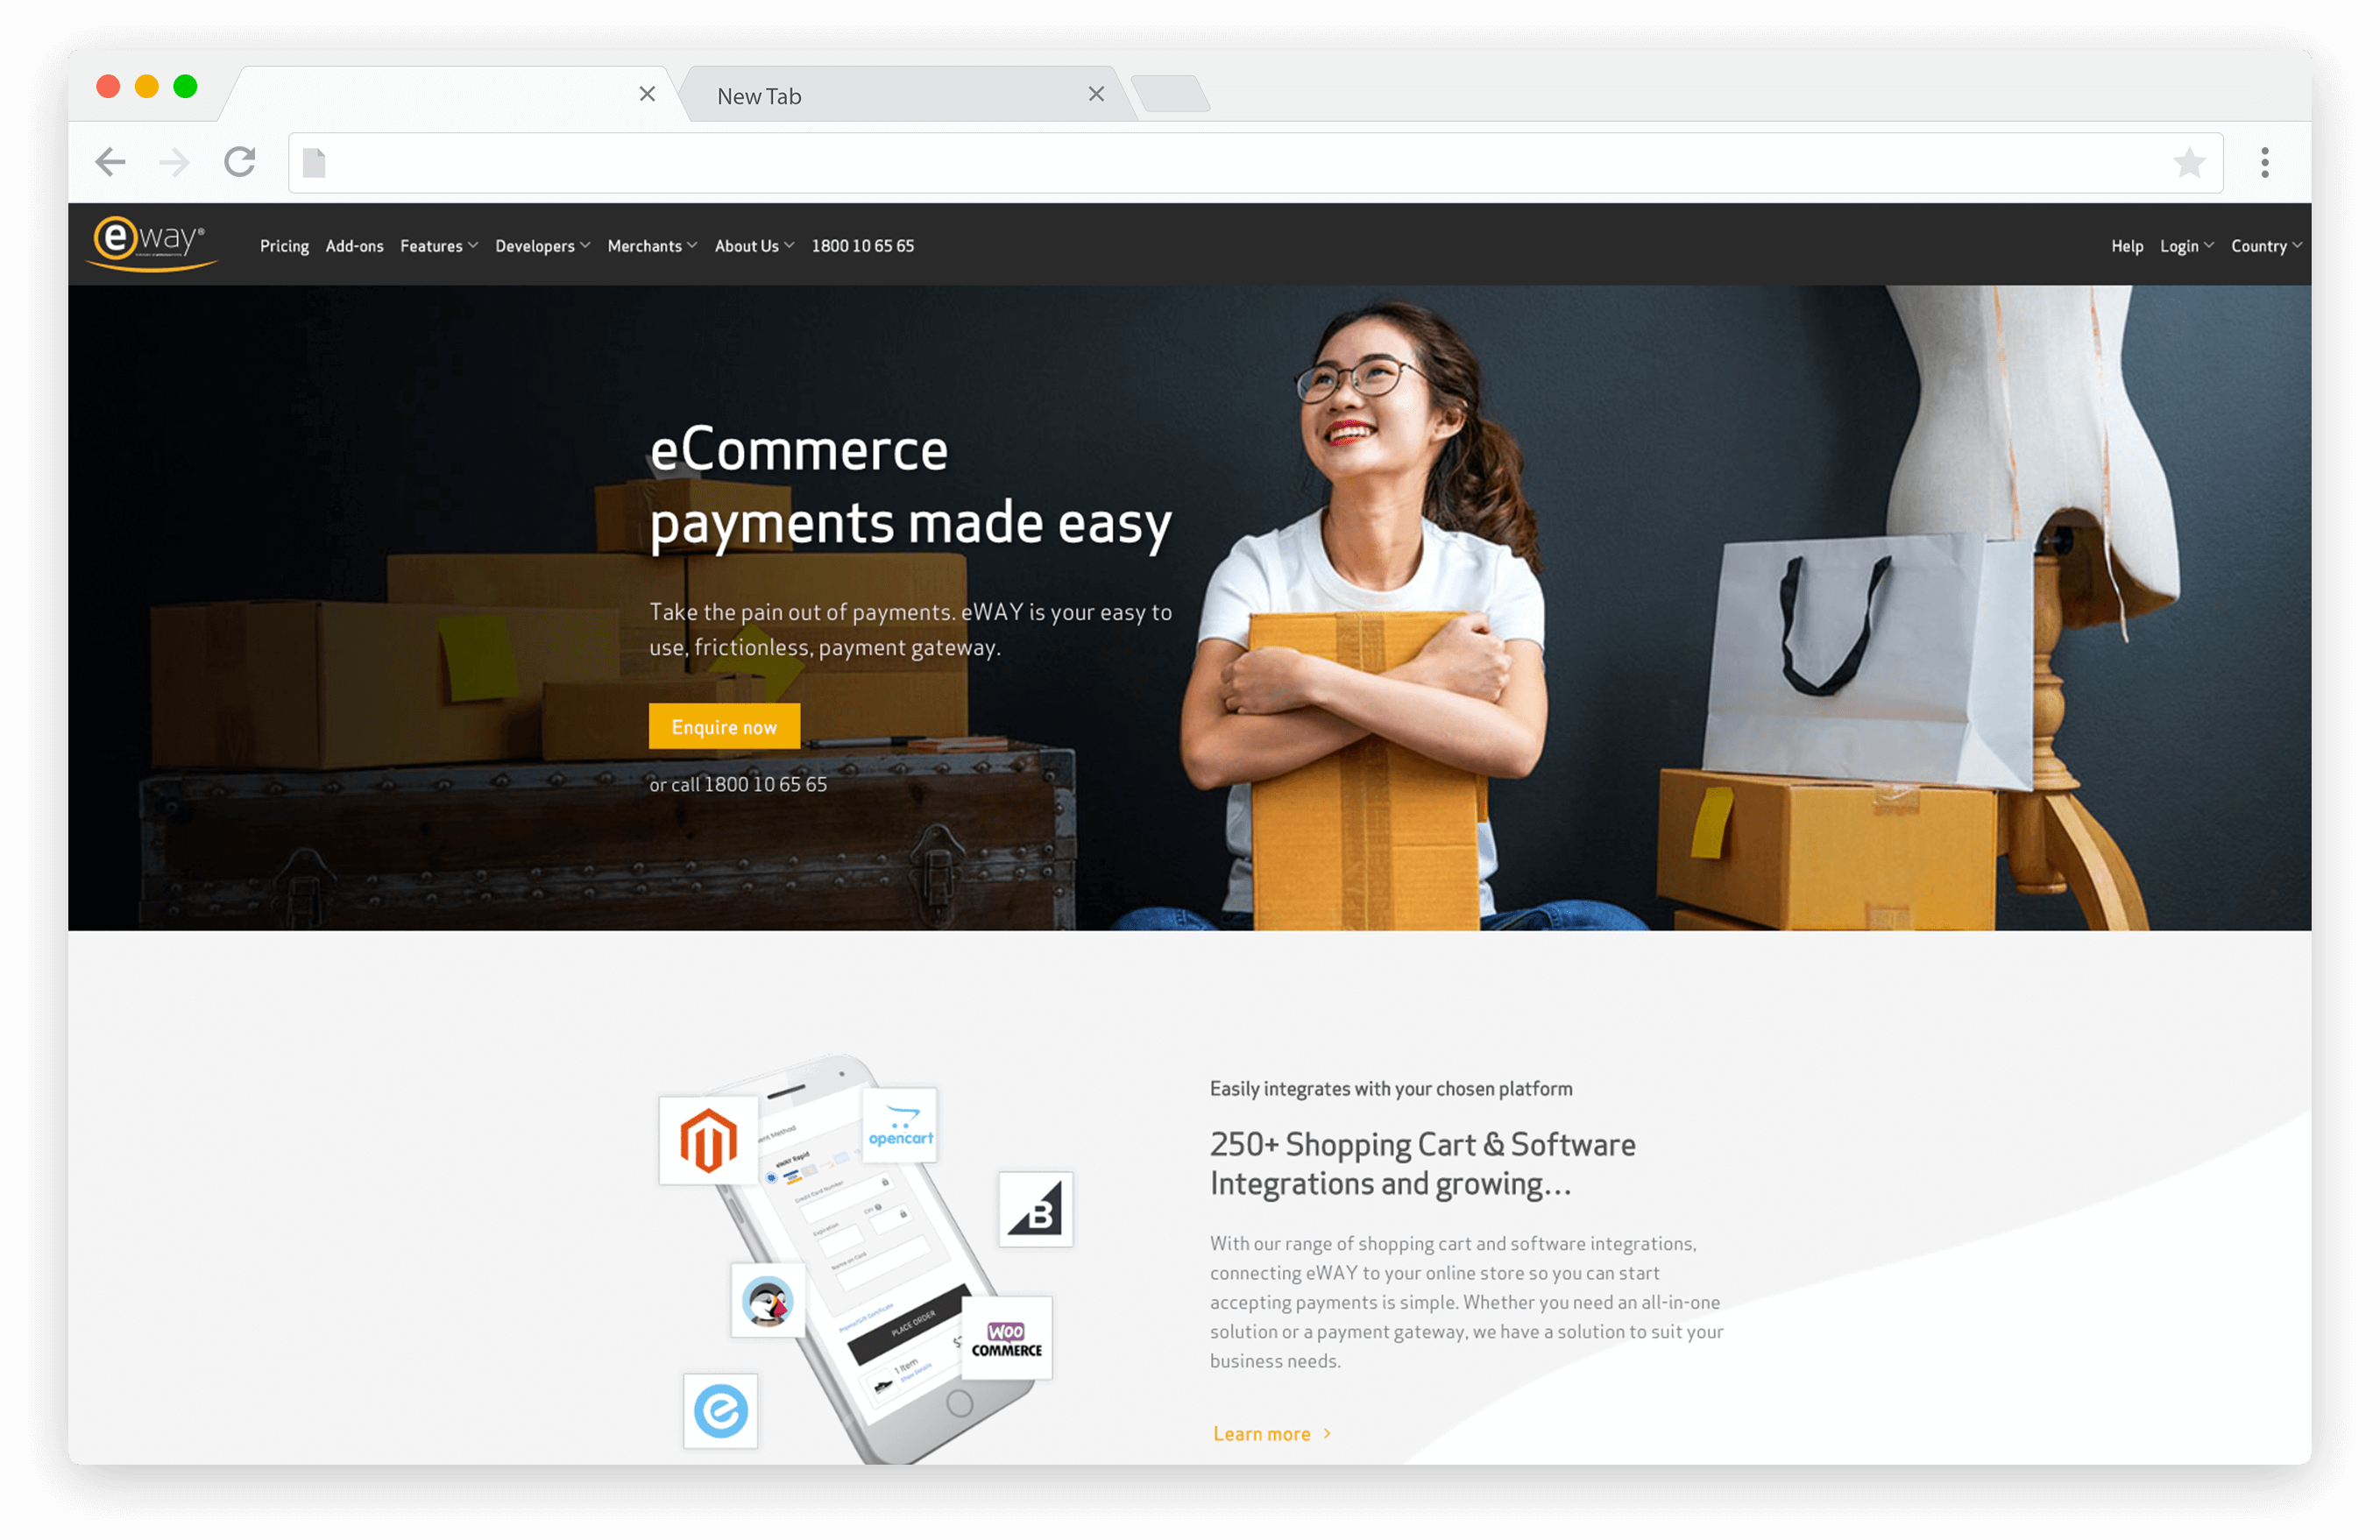Click the Magento integration icon
The height and width of the screenshot is (1540, 2380).
tap(710, 1136)
